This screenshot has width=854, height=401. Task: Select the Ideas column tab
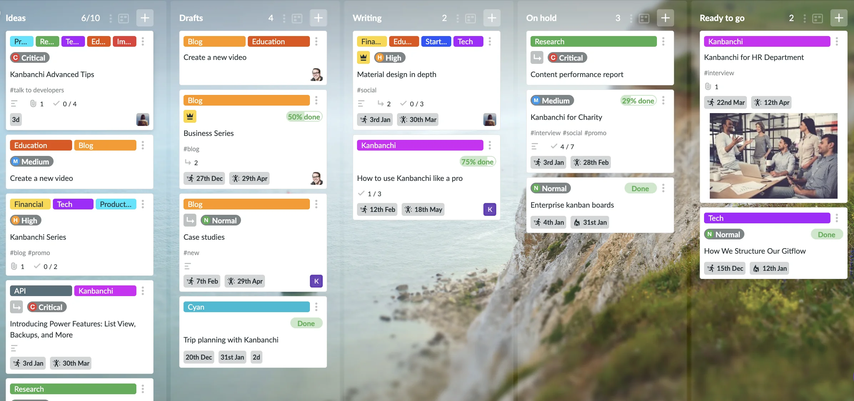tap(16, 18)
